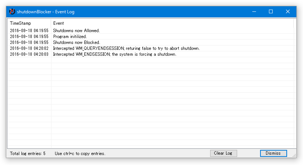The image size is (303, 165).
Task: Maximize the Event Log window
Action: (271, 11)
